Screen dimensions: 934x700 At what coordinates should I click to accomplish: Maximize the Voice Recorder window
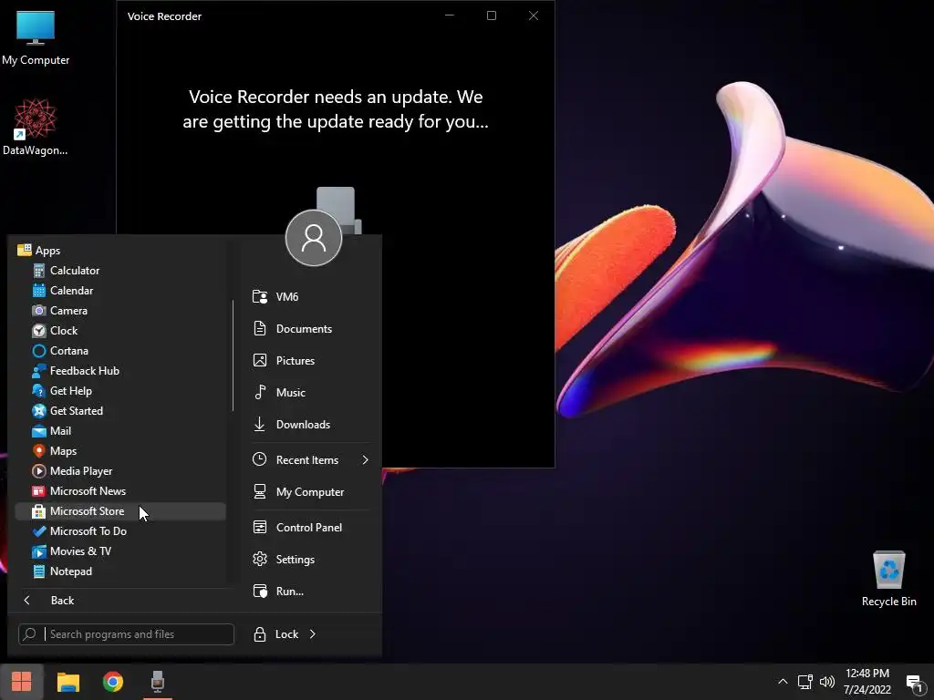[x=492, y=15]
